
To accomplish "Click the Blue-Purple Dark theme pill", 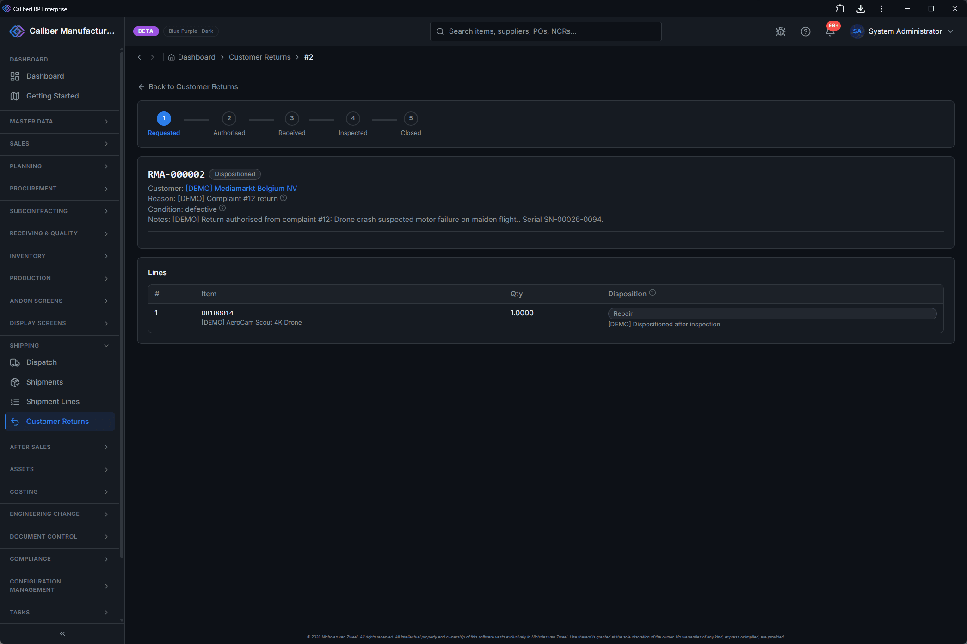I will coord(191,31).
